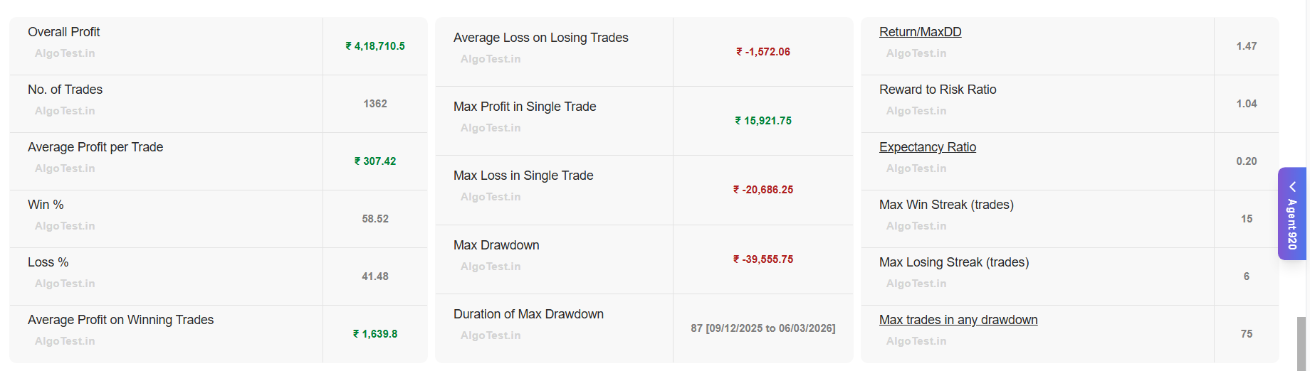This screenshot has width=1310, height=371.
Task: Select the Average Profit per Trade value
Action: (x=375, y=161)
